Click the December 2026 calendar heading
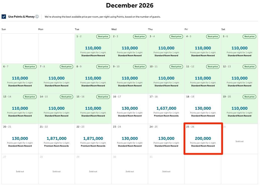The height and width of the screenshot is (186, 260). [130, 5]
